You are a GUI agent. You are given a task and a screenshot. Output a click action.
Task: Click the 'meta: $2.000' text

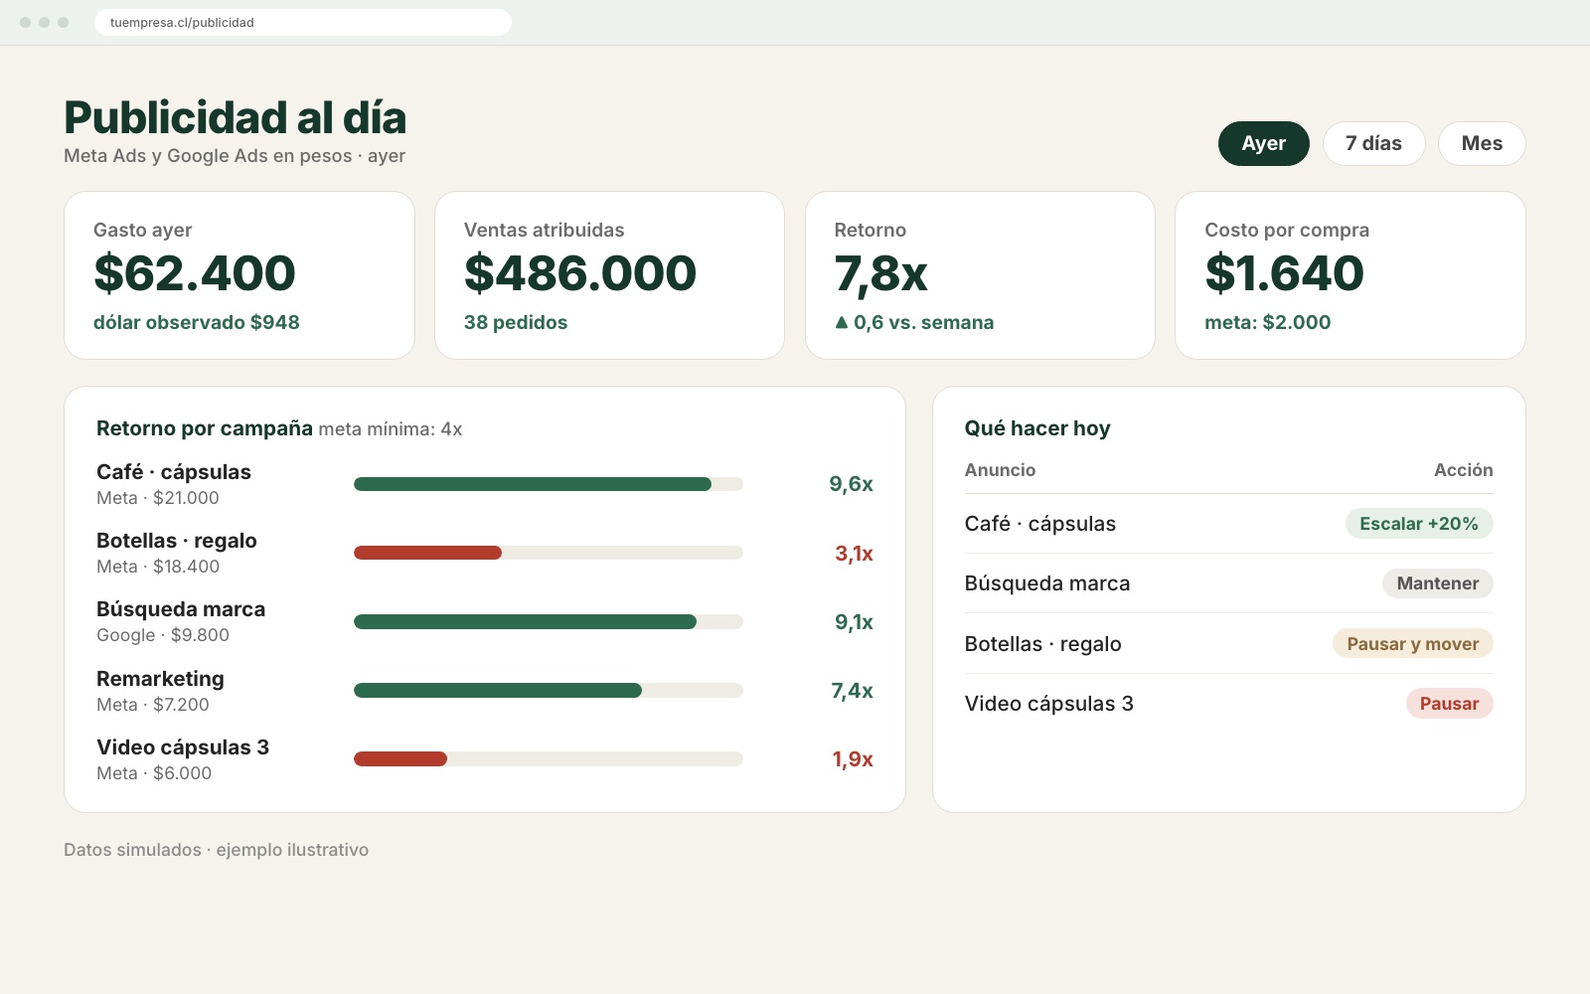[1267, 322]
